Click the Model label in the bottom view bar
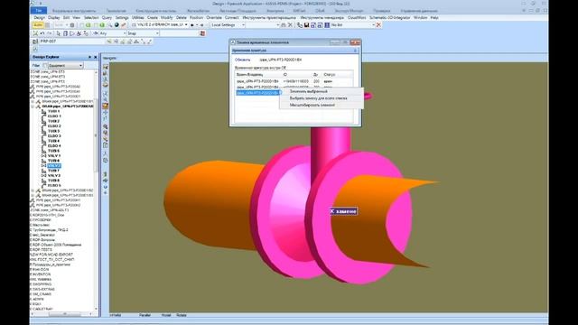 tap(166, 315)
